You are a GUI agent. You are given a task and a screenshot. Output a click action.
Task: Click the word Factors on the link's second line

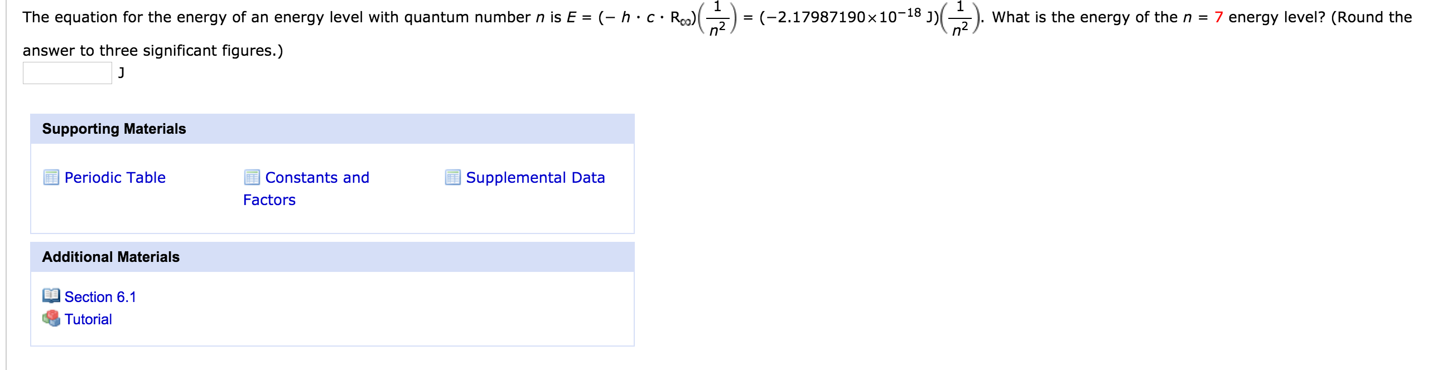[x=269, y=200]
